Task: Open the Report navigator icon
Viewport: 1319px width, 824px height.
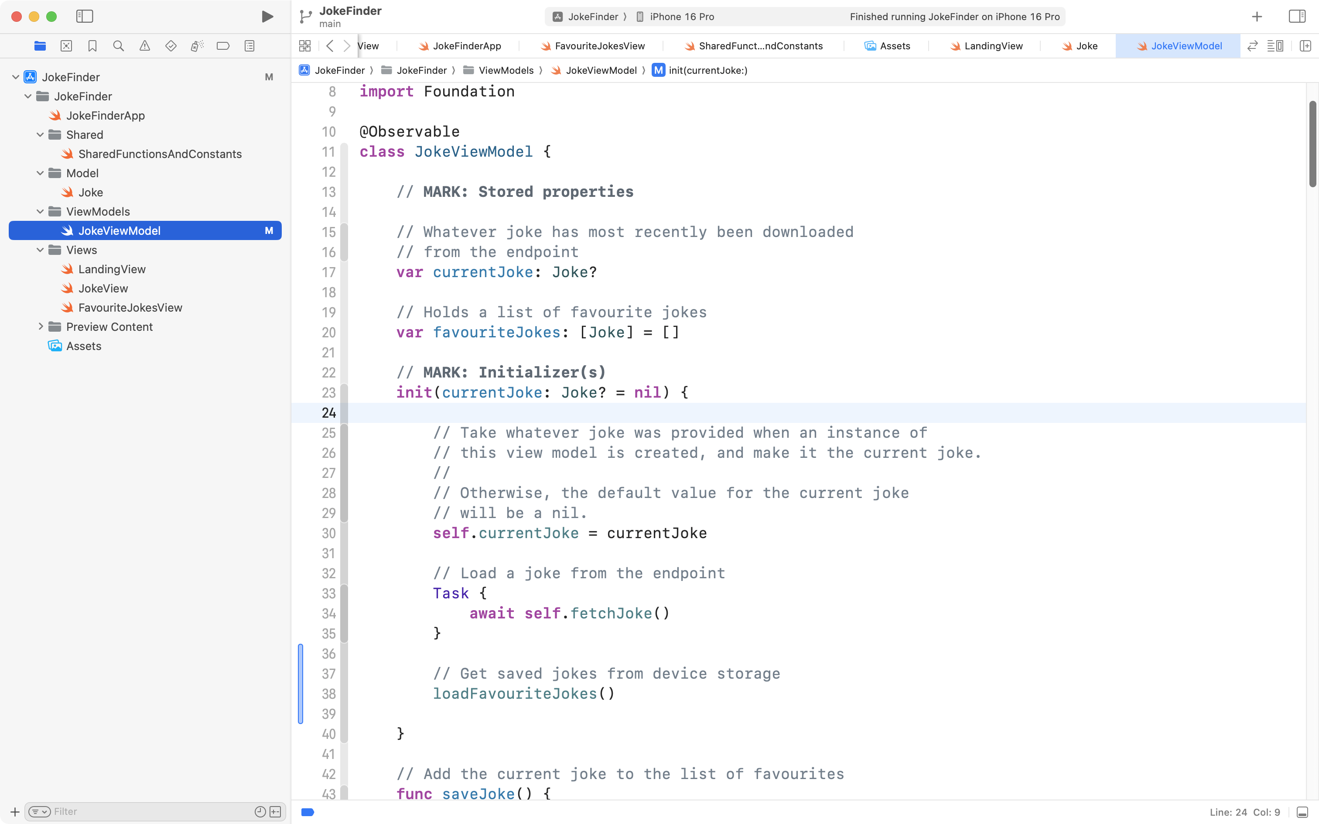Action: 249,46
